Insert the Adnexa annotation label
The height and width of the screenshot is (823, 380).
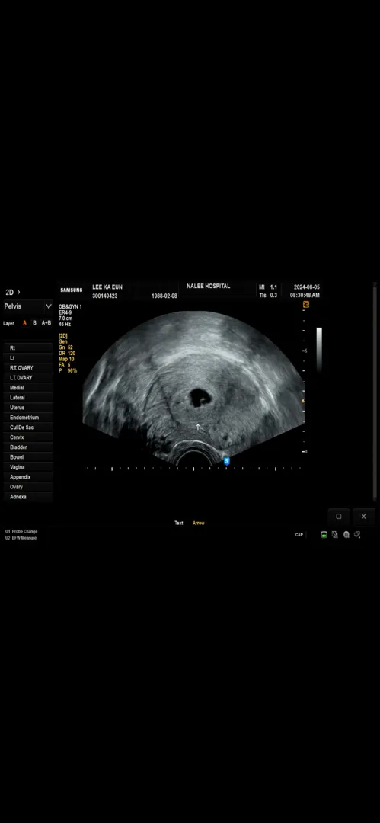point(28,497)
